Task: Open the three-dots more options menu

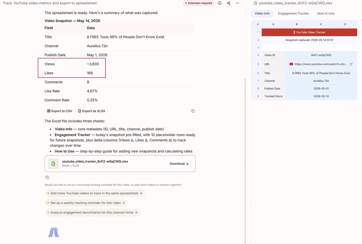Action: click(237, 3)
